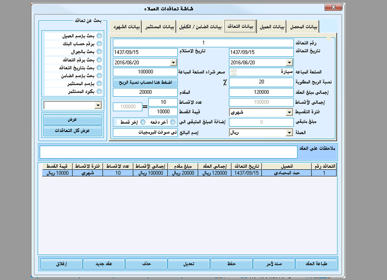Click مبلغ متبقي field showing 0
The width and height of the screenshot is (387, 280).
click(261, 122)
